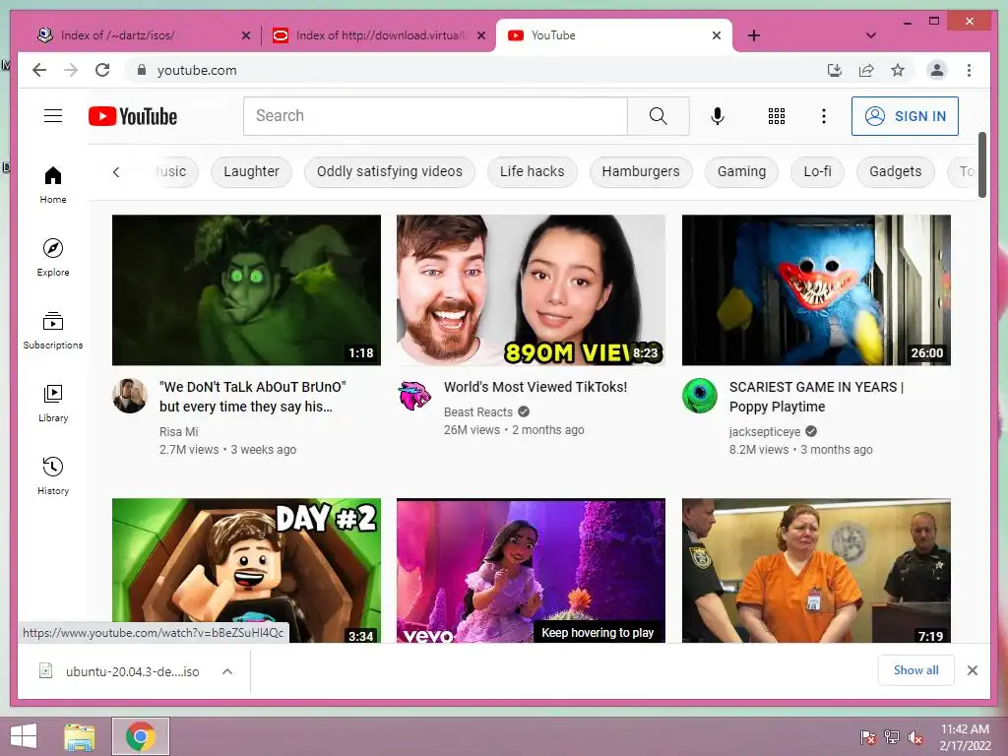Click the 890M views TikToks thumbnail
Screen dimensions: 1008x756
531,290
